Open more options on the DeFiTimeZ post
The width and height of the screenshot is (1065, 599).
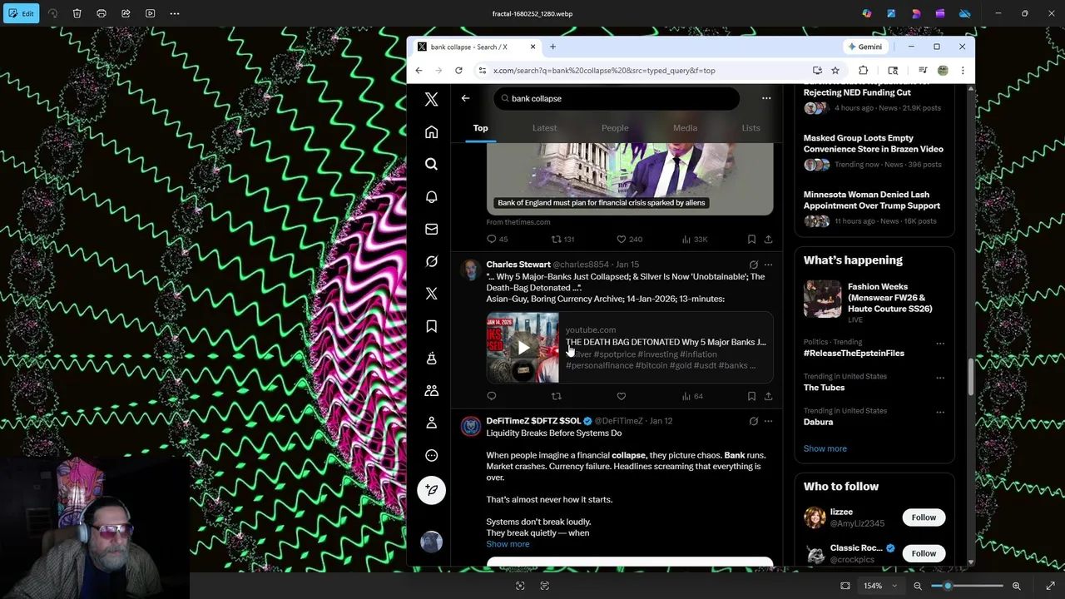coord(768,421)
